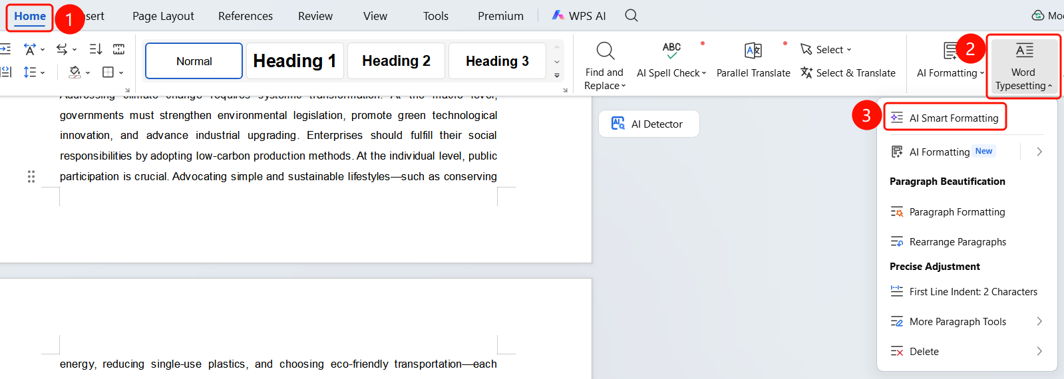Apply the Normal style
1064x379 pixels.
point(194,61)
